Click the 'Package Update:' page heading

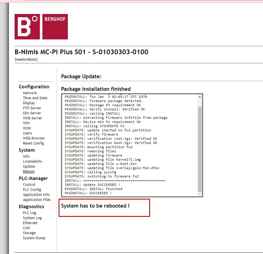pyautogui.click(x=81, y=77)
